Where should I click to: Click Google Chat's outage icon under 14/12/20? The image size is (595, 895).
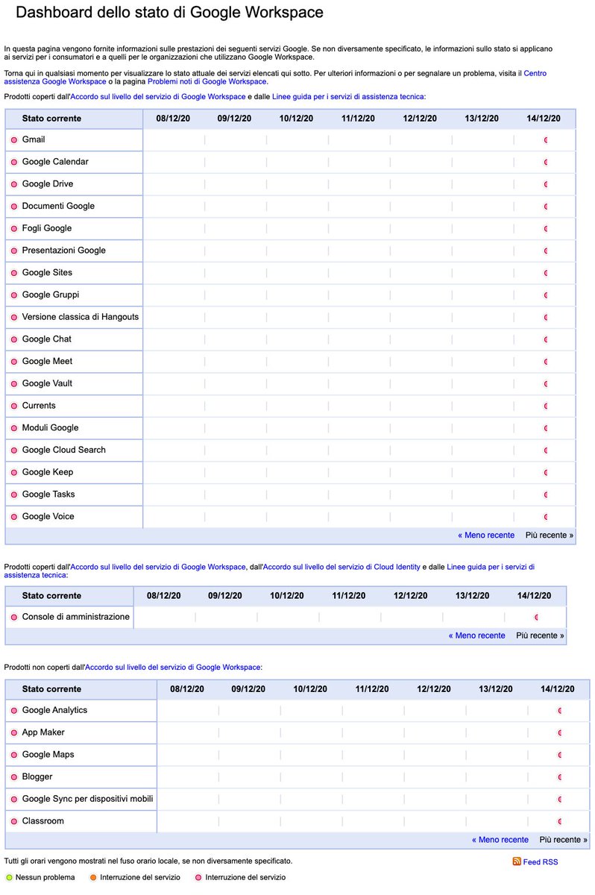click(x=547, y=339)
